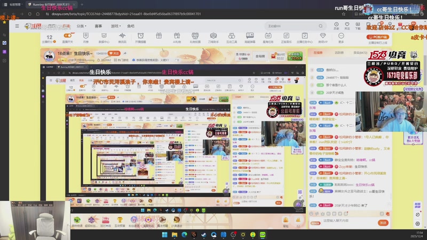Click the share arrow beside follow button
This screenshot has width=427, height=240.
(125, 53)
